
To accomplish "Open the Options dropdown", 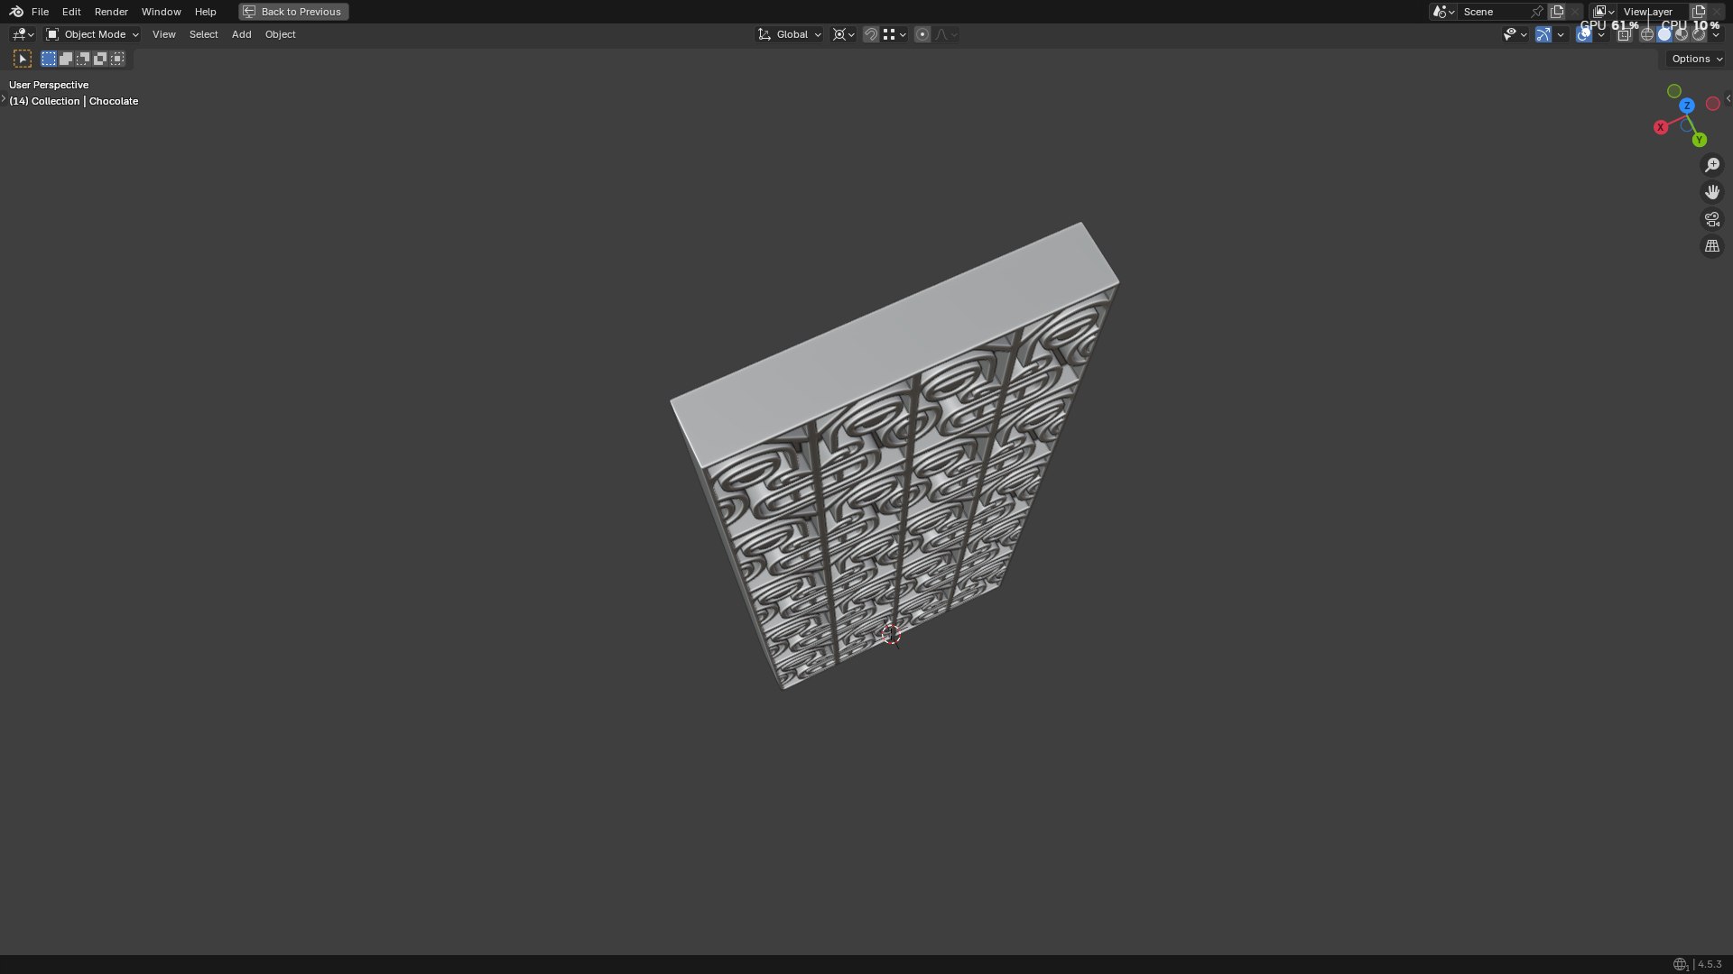I will [x=1696, y=59].
